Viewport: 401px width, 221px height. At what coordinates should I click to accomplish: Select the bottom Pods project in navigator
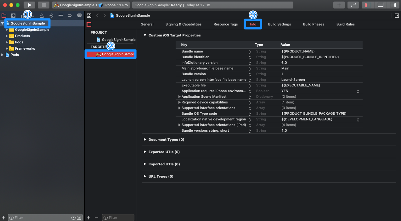click(15, 55)
